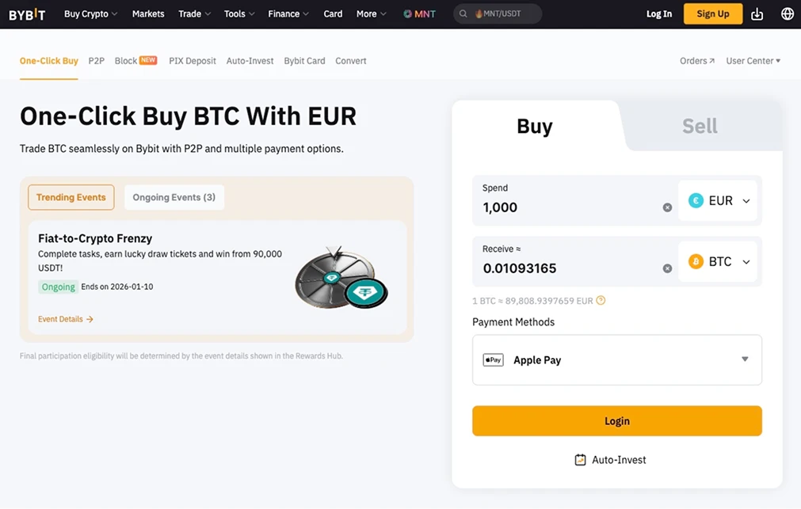Clear the Receive amount with the X icon
The height and width of the screenshot is (509, 801).
tap(667, 268)
